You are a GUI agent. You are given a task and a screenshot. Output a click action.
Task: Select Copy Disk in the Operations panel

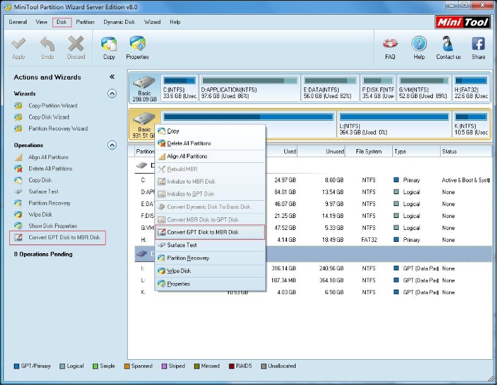(x=40, y=180)
